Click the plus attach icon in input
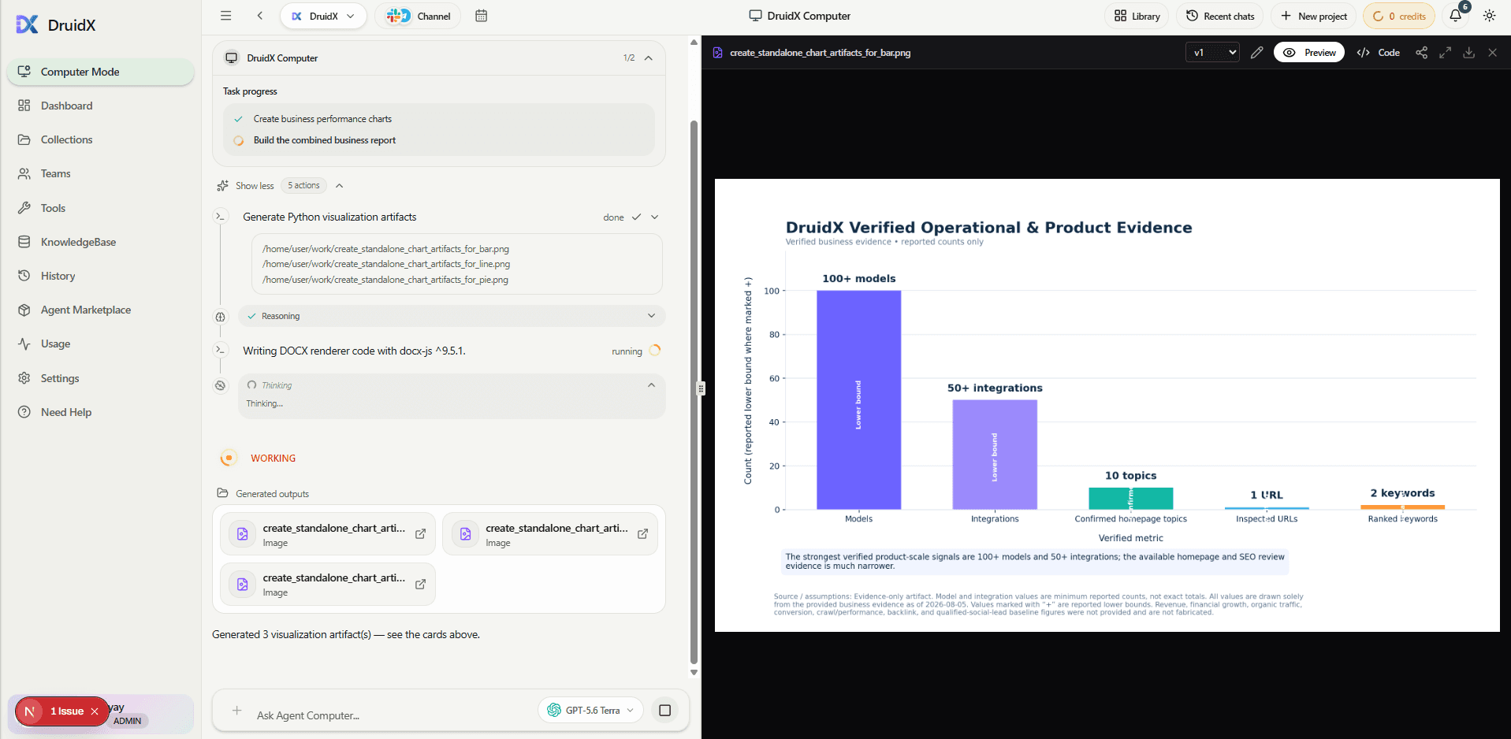The image size is (1511, 739). tap(236, 711)
